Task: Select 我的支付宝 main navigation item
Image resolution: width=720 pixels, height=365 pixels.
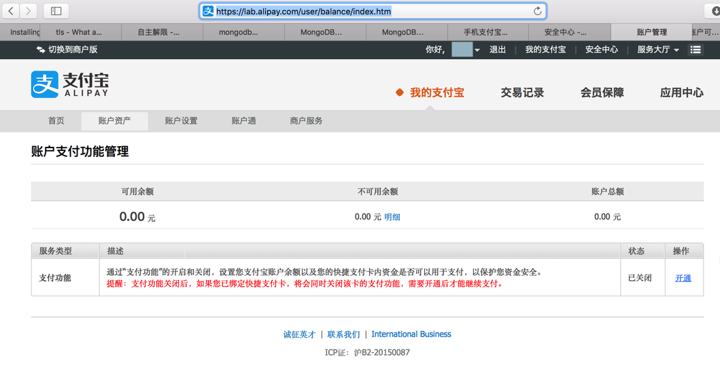Action: (x=436, y=92)
